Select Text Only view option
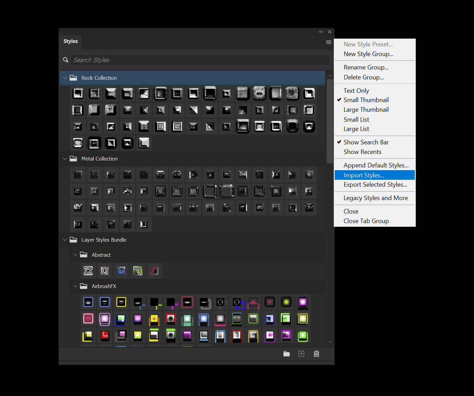This screenshot has height=396, width=474. tap(375, 91)
